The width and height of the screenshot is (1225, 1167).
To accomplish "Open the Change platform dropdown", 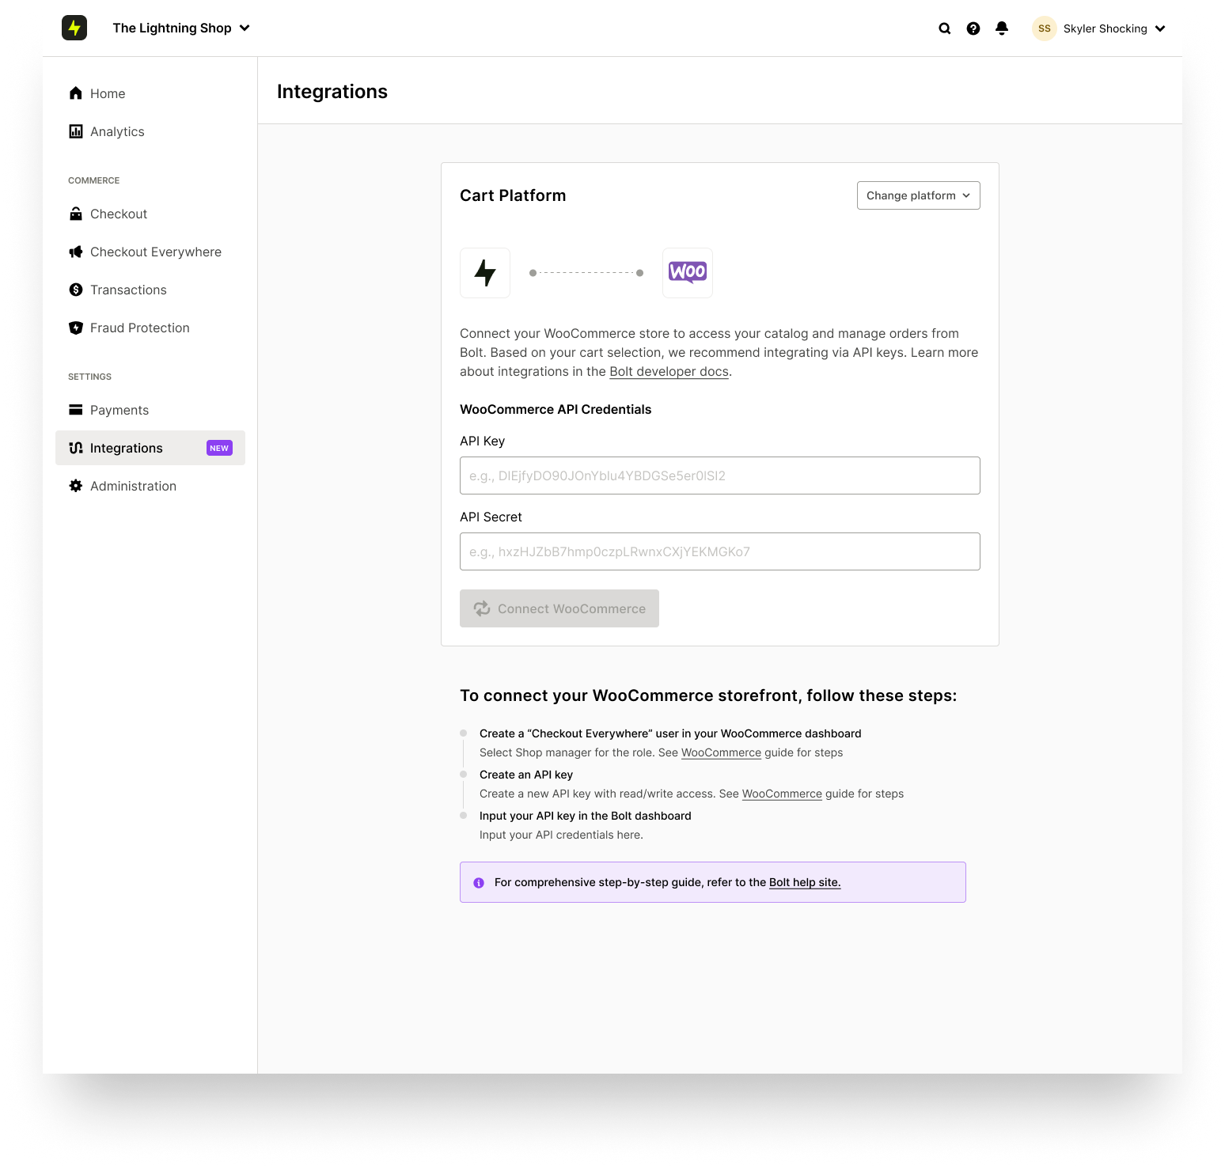I will (919, 195).
